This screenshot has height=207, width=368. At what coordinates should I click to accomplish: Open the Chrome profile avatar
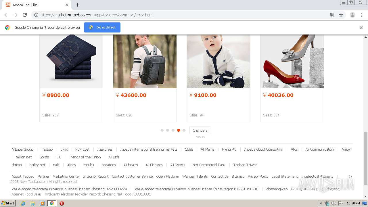click(x=352, y=15)
